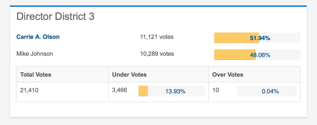Click the 51.94% percentage label
This screenshot has width=317, height=125.
[x=260, y=38]
